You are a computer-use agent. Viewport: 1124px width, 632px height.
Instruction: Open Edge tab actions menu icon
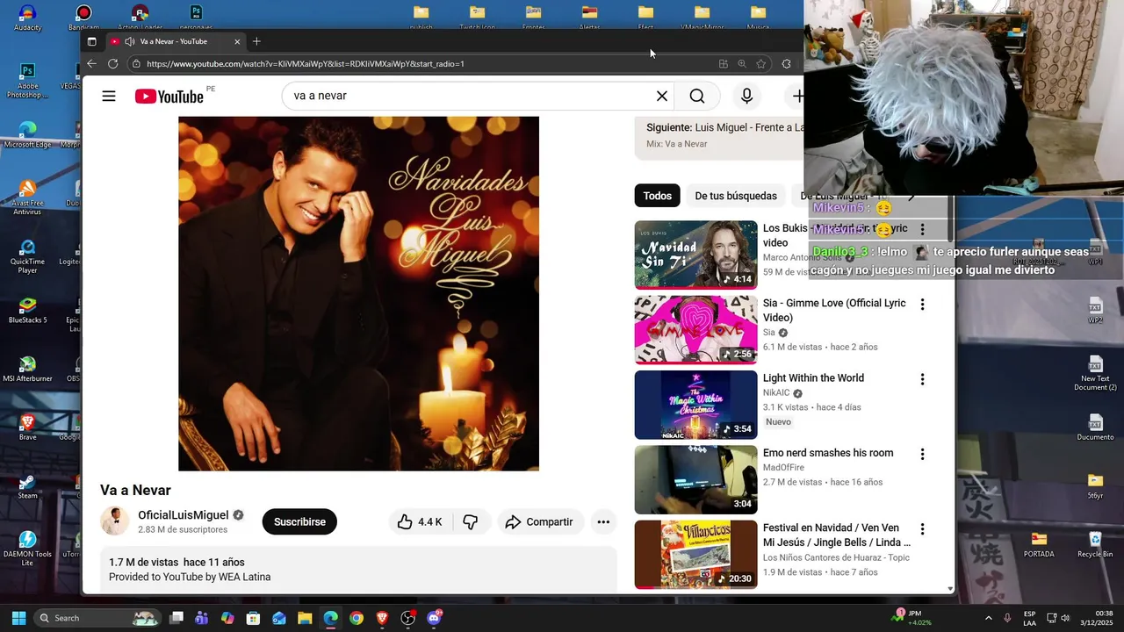[91, 41]
